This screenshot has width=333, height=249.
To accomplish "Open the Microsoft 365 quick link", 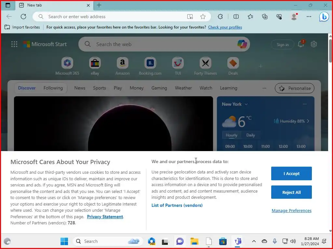I will (67, 66).
